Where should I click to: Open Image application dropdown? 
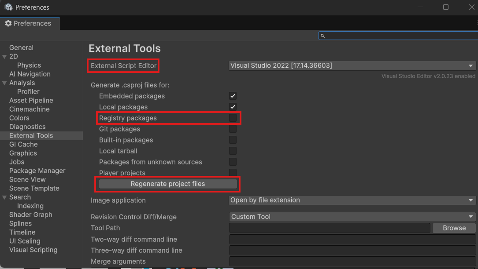[352, 200]
